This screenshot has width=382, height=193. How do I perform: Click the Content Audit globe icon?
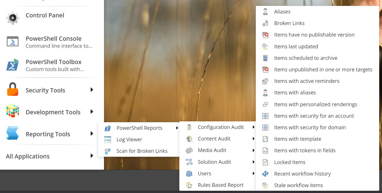pos(189,139)
